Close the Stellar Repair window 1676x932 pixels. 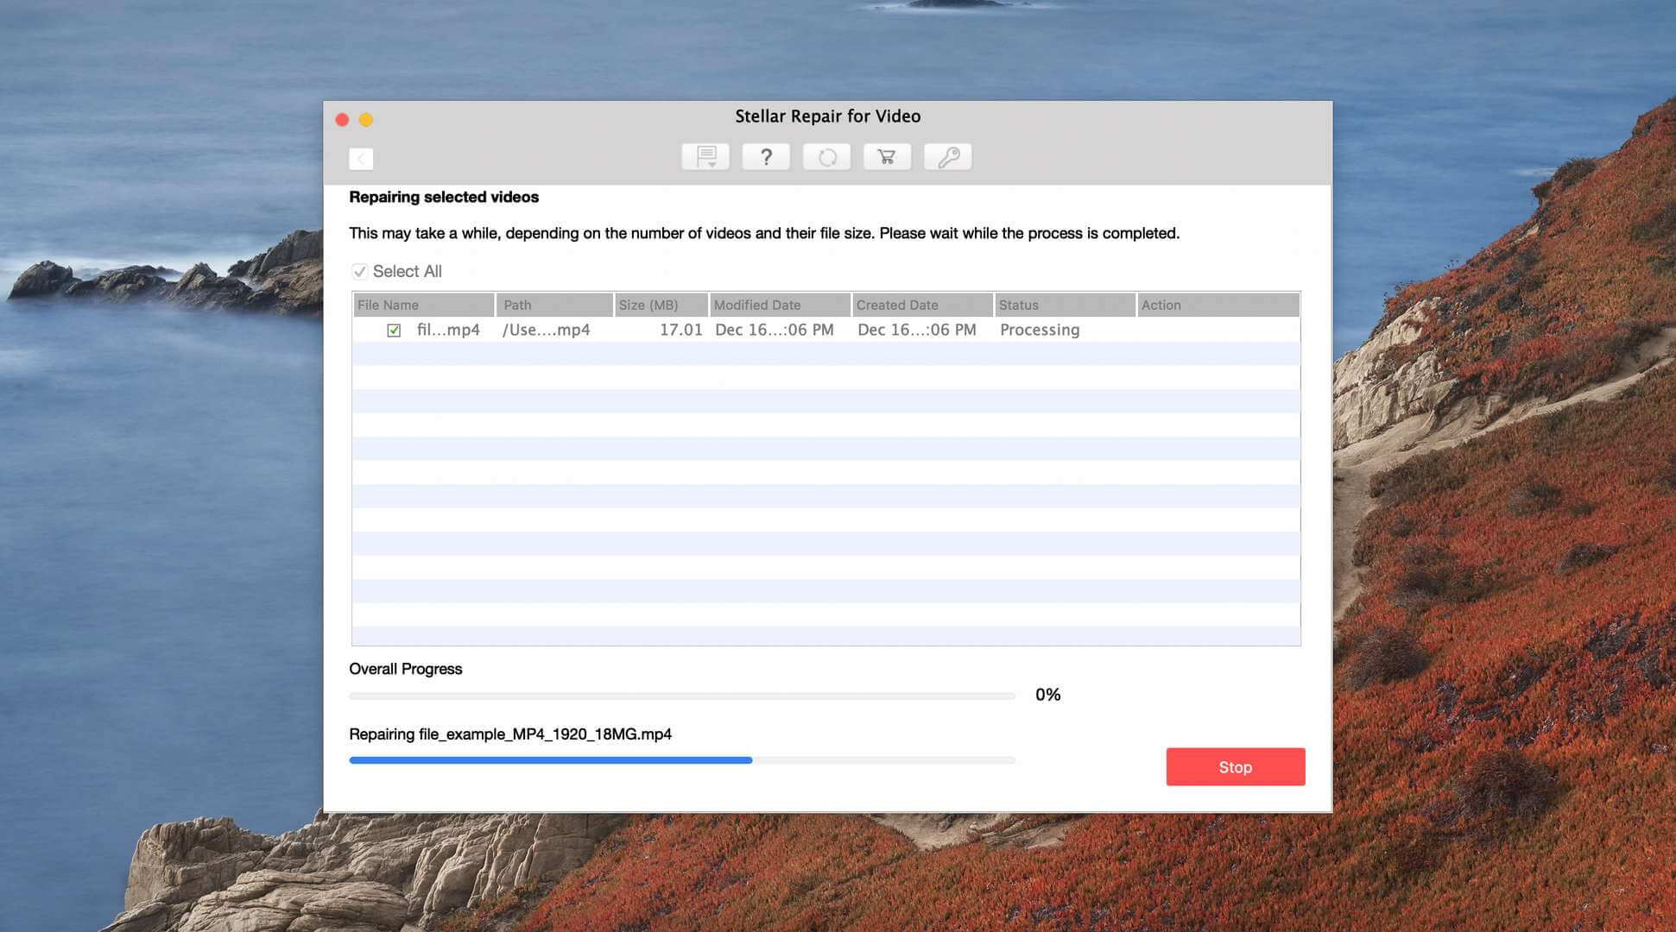[342, 120]
